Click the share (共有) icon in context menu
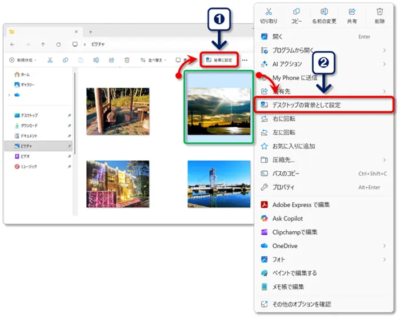This screenshot has width=400, height=318. point(352,11)
